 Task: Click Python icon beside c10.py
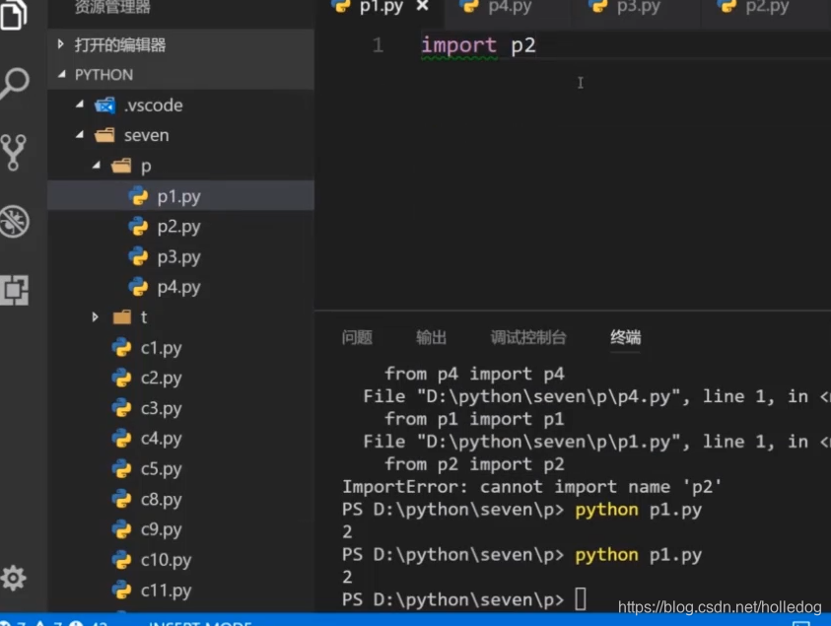121,560
